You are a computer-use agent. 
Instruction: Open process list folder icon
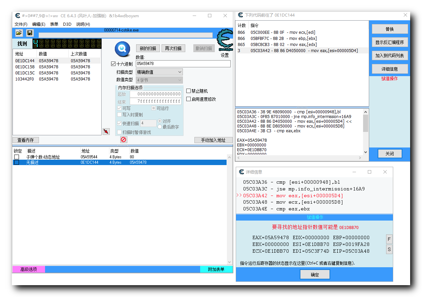click(x=19, y=33)
